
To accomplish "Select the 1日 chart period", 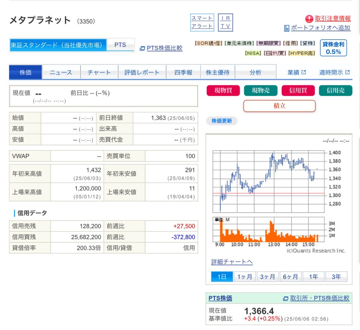I will (222, 277).
